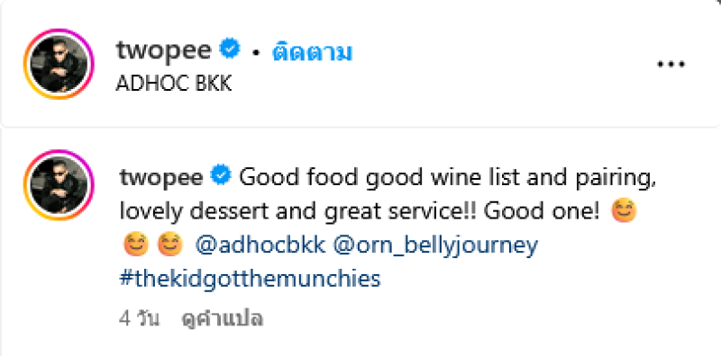Open twopee username in post header
This screenshot has width=721, height=356.
click(164, 50)
